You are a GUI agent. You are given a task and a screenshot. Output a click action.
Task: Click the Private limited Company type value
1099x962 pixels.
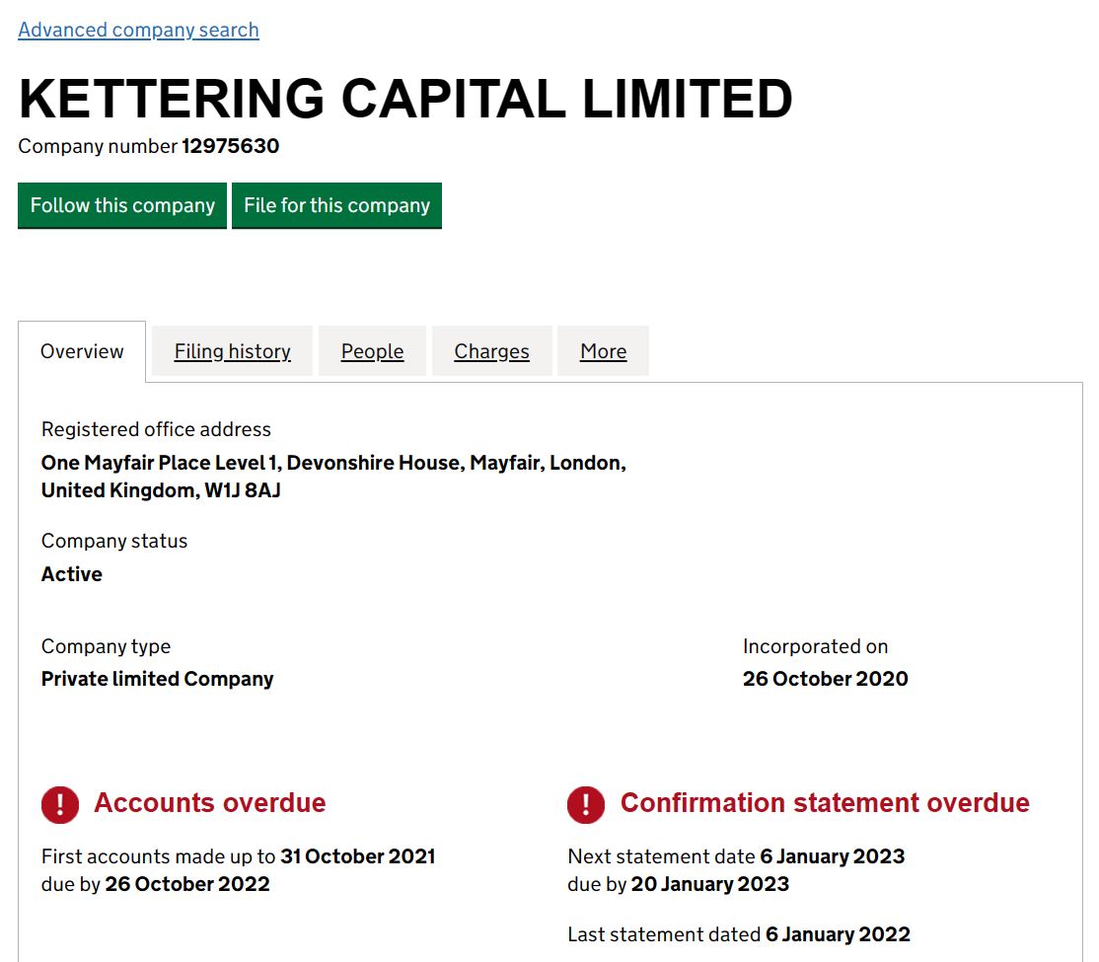157,679
